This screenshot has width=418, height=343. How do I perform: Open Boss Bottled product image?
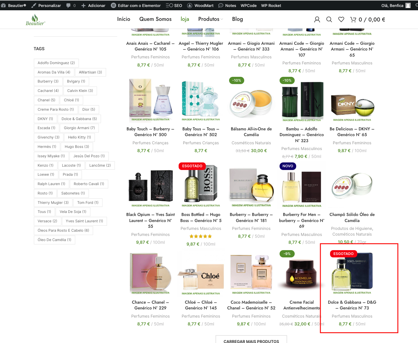point(201,186)
